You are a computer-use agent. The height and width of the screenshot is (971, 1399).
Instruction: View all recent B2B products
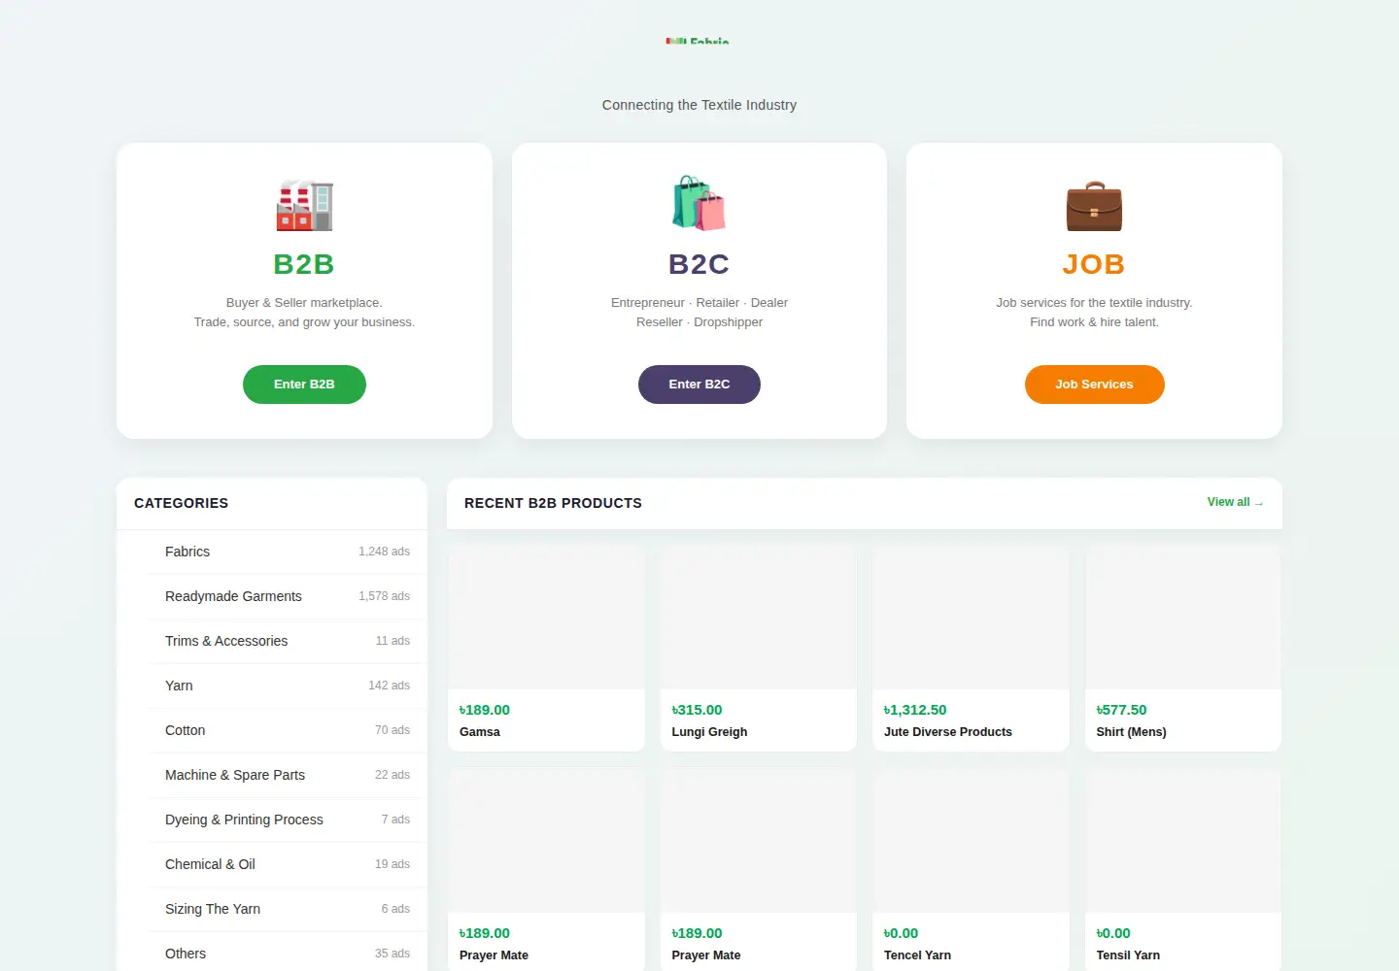coord(1235,502)
